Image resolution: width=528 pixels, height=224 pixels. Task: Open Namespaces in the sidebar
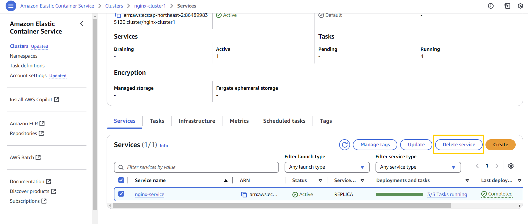tap(24, 56)
